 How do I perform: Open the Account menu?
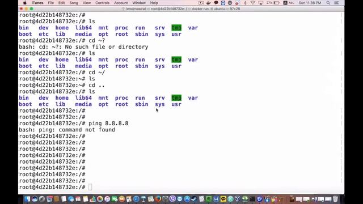(x=121, y=3)
